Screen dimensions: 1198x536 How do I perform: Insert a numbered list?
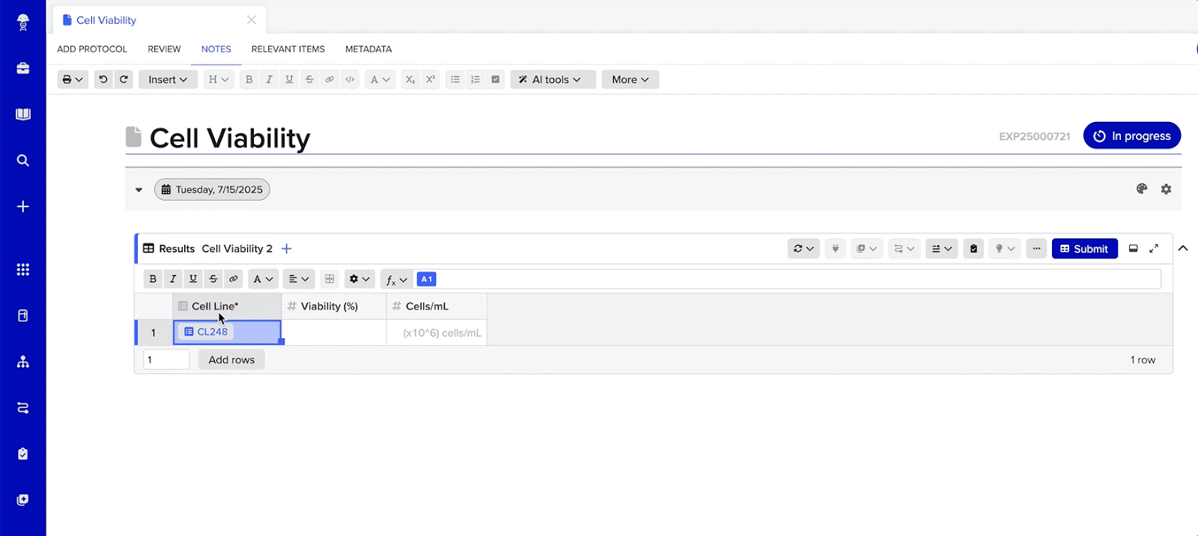475,79
